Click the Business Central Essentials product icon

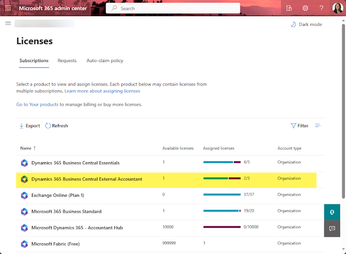(x=24, y=163)
